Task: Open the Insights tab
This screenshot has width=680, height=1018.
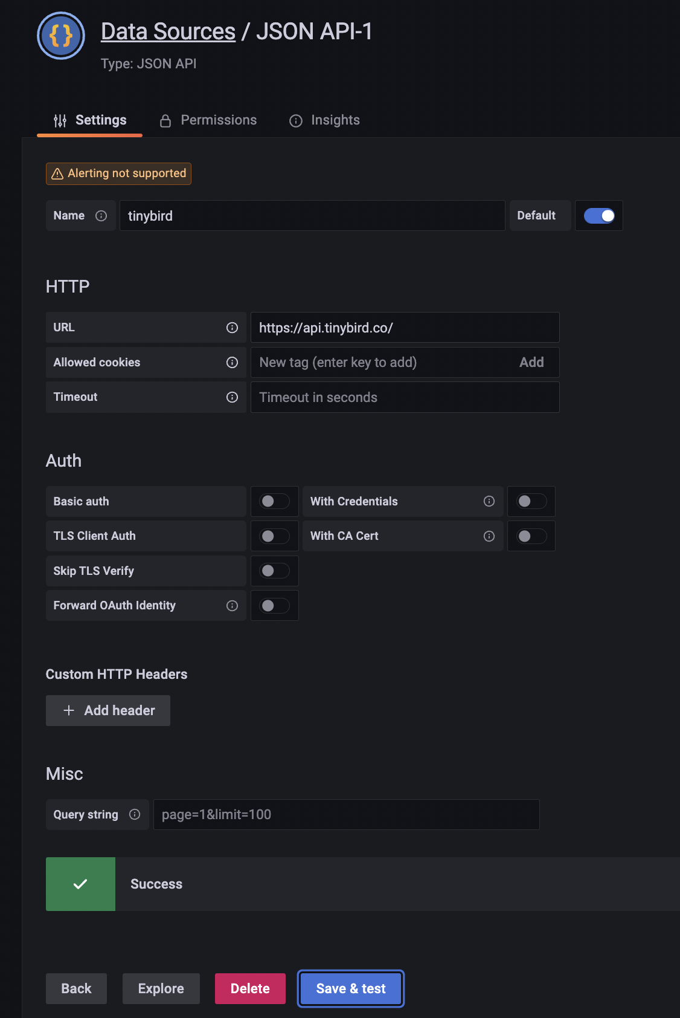Action: [325, 120]
